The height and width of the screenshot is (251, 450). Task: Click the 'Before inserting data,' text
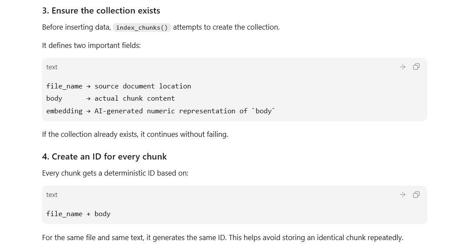coord(76,27)
